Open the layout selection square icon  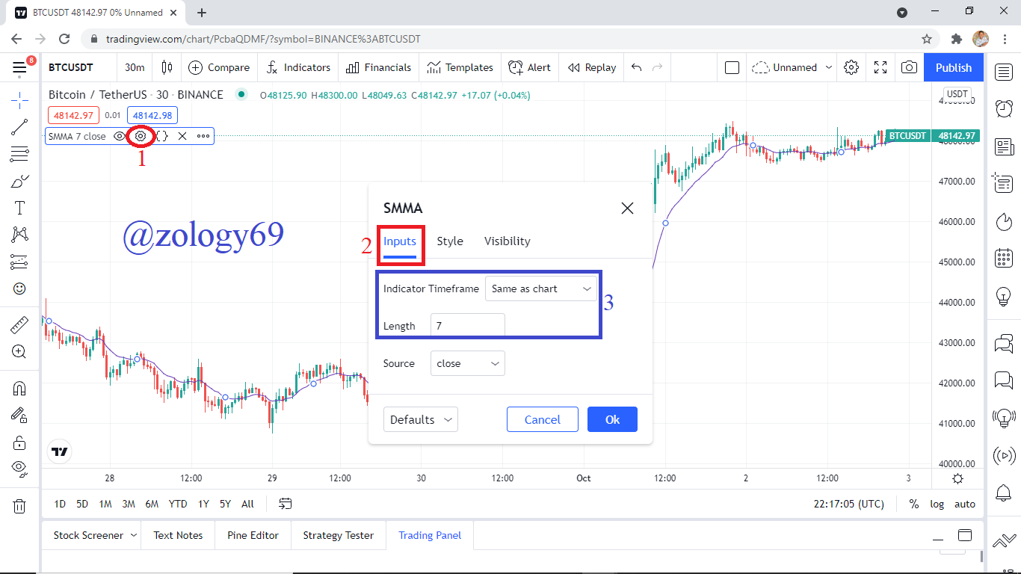pos(732,67)
